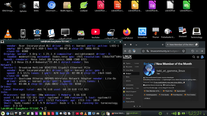Viewport: 207px width, 116px height.
Task: Open search on Linux Community site header
Action: coord(194,57)
